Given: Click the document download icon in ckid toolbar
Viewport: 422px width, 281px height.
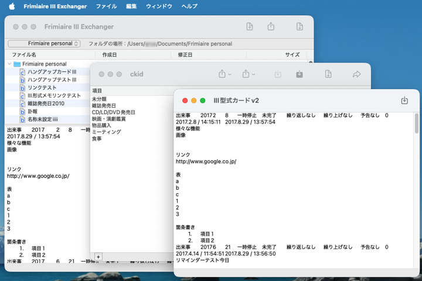Looking at the screenshot, I should (328, 74).
